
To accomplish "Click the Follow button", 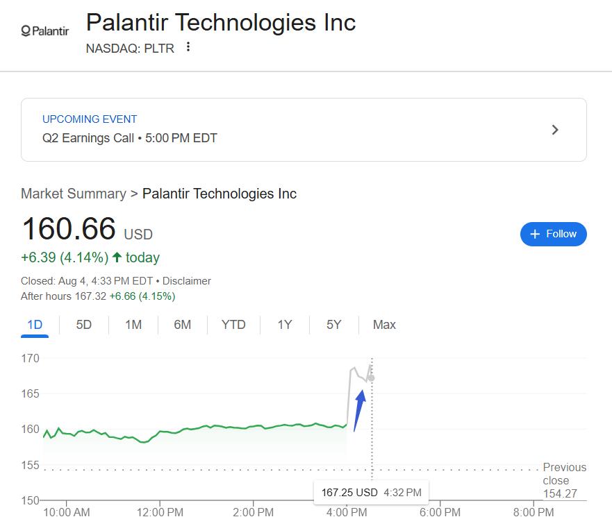I will pos(553,234).
